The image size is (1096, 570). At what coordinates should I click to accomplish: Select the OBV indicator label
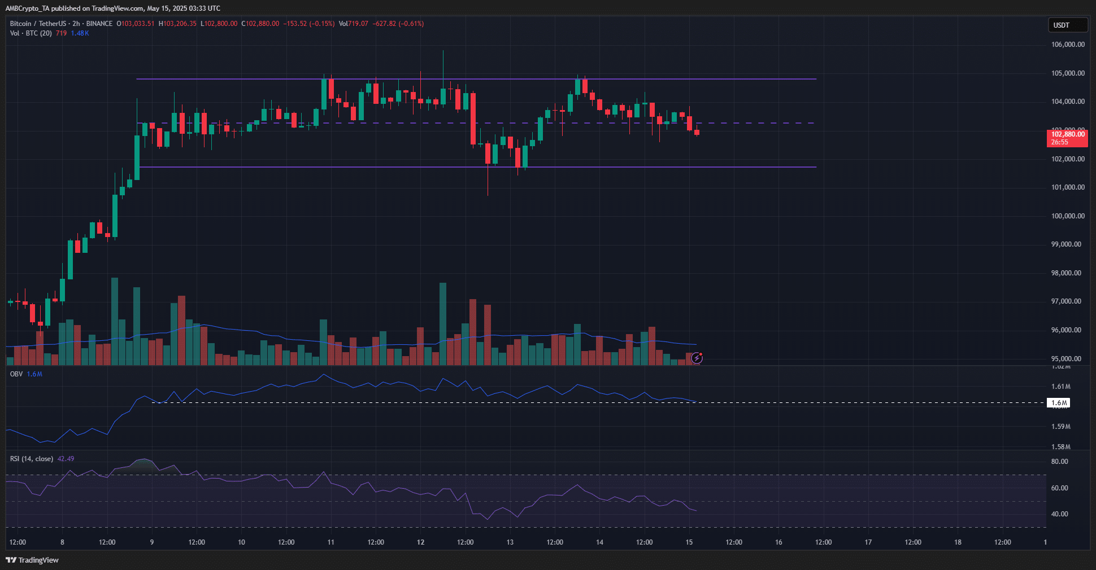coord(16,374)
